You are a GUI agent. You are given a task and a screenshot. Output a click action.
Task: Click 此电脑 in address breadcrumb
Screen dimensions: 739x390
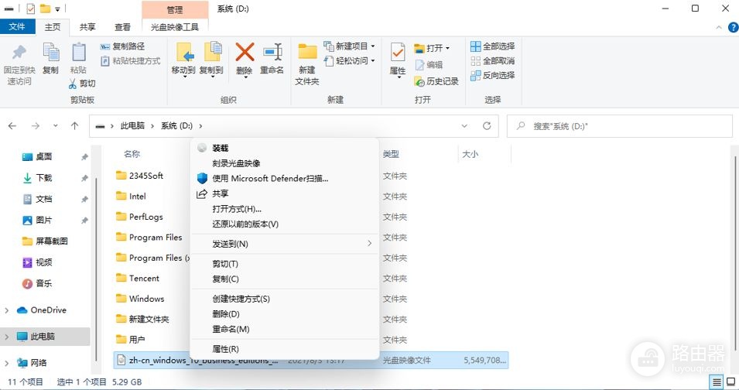click(132, 126)
